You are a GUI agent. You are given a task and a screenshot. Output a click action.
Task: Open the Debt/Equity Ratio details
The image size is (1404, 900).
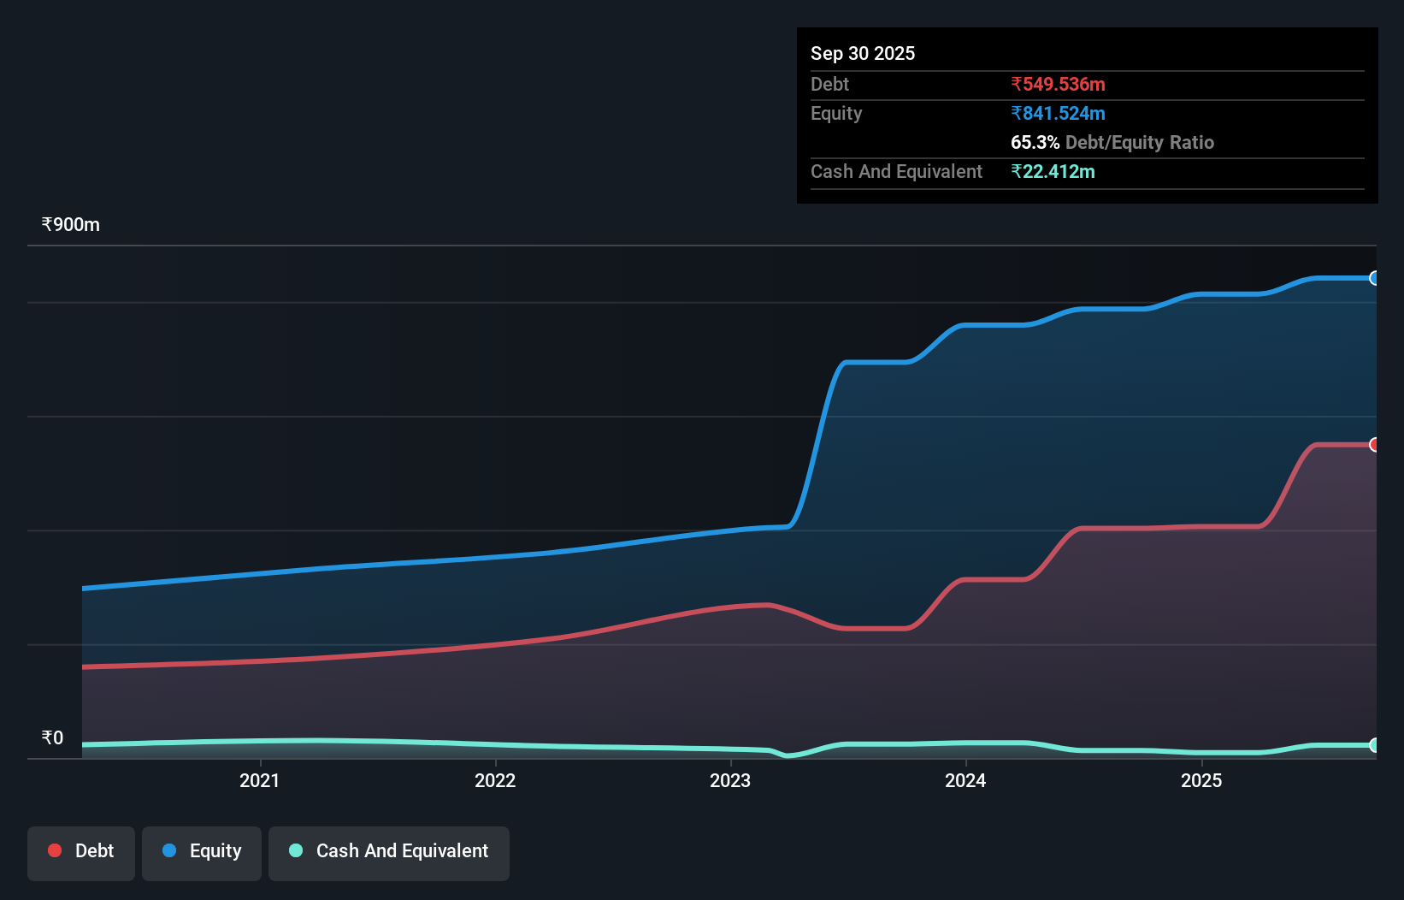(1112, 142)
